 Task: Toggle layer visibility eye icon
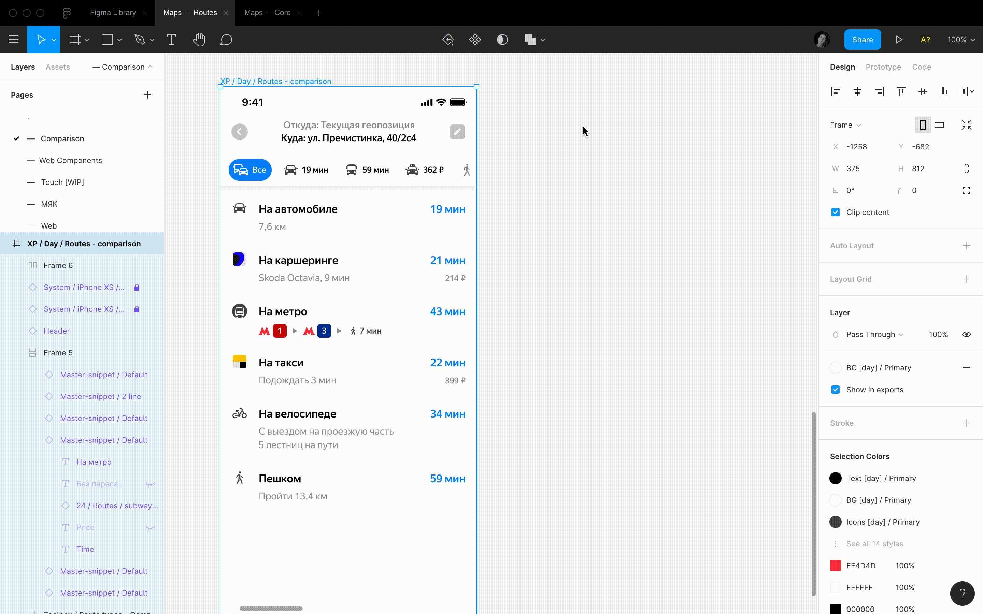coord(966,334)
